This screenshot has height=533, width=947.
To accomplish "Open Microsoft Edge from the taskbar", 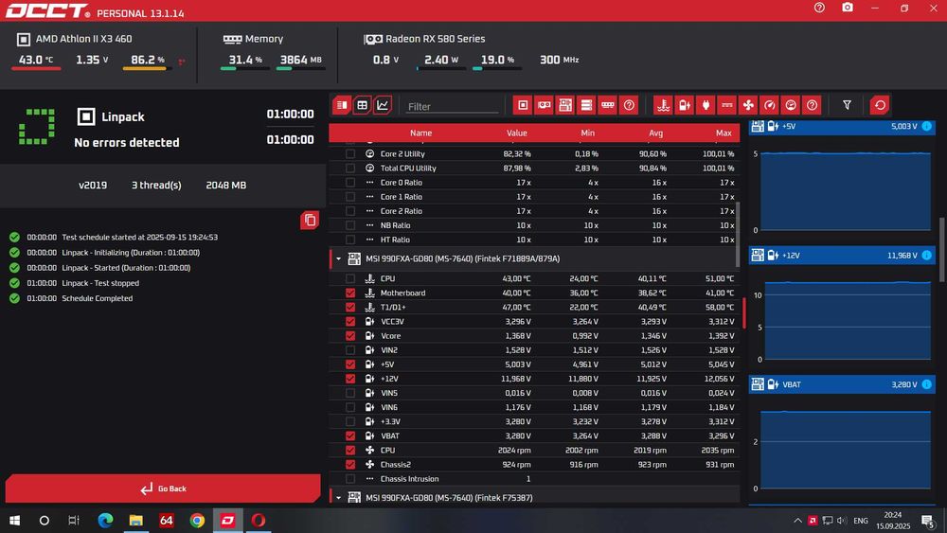I will [106, 521].
